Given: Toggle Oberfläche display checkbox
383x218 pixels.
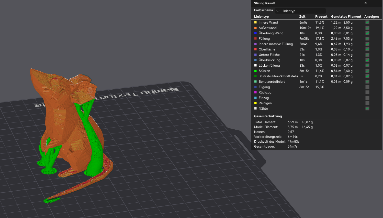Looking at the screenshot, I should (367, 49).
